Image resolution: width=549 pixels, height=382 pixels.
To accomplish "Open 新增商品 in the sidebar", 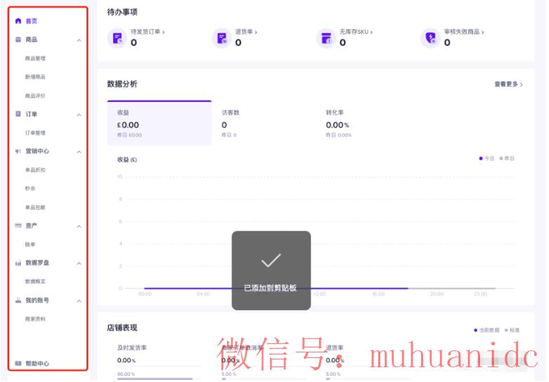I will click(x=35, y=77).
